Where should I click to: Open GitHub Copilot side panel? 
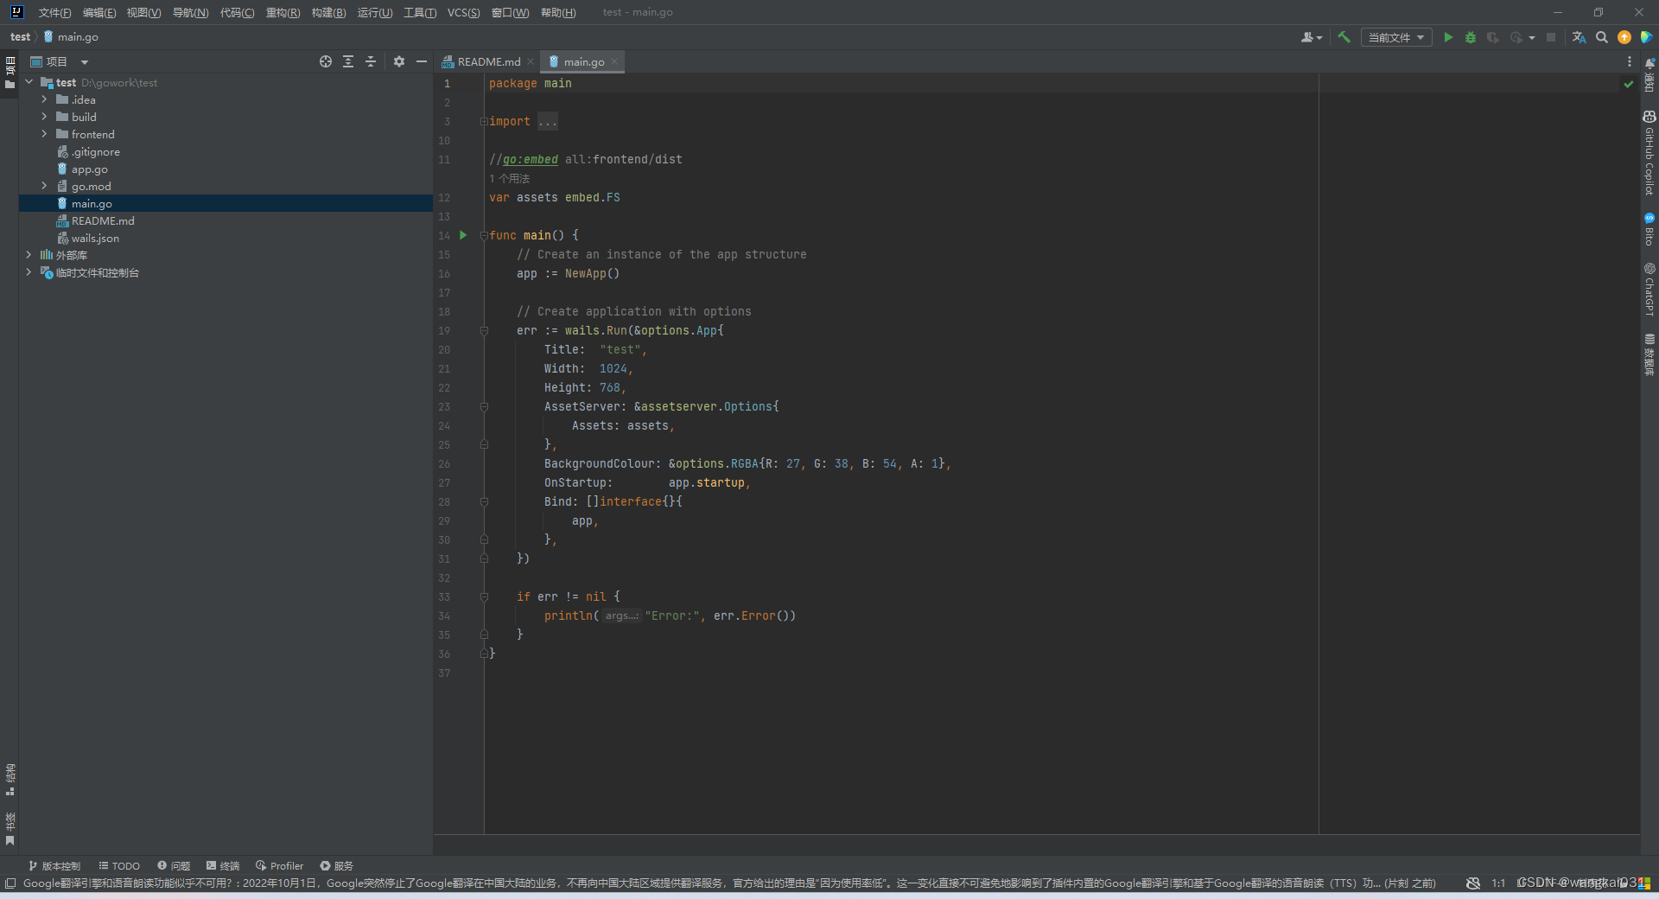(x=1649, y=151)
